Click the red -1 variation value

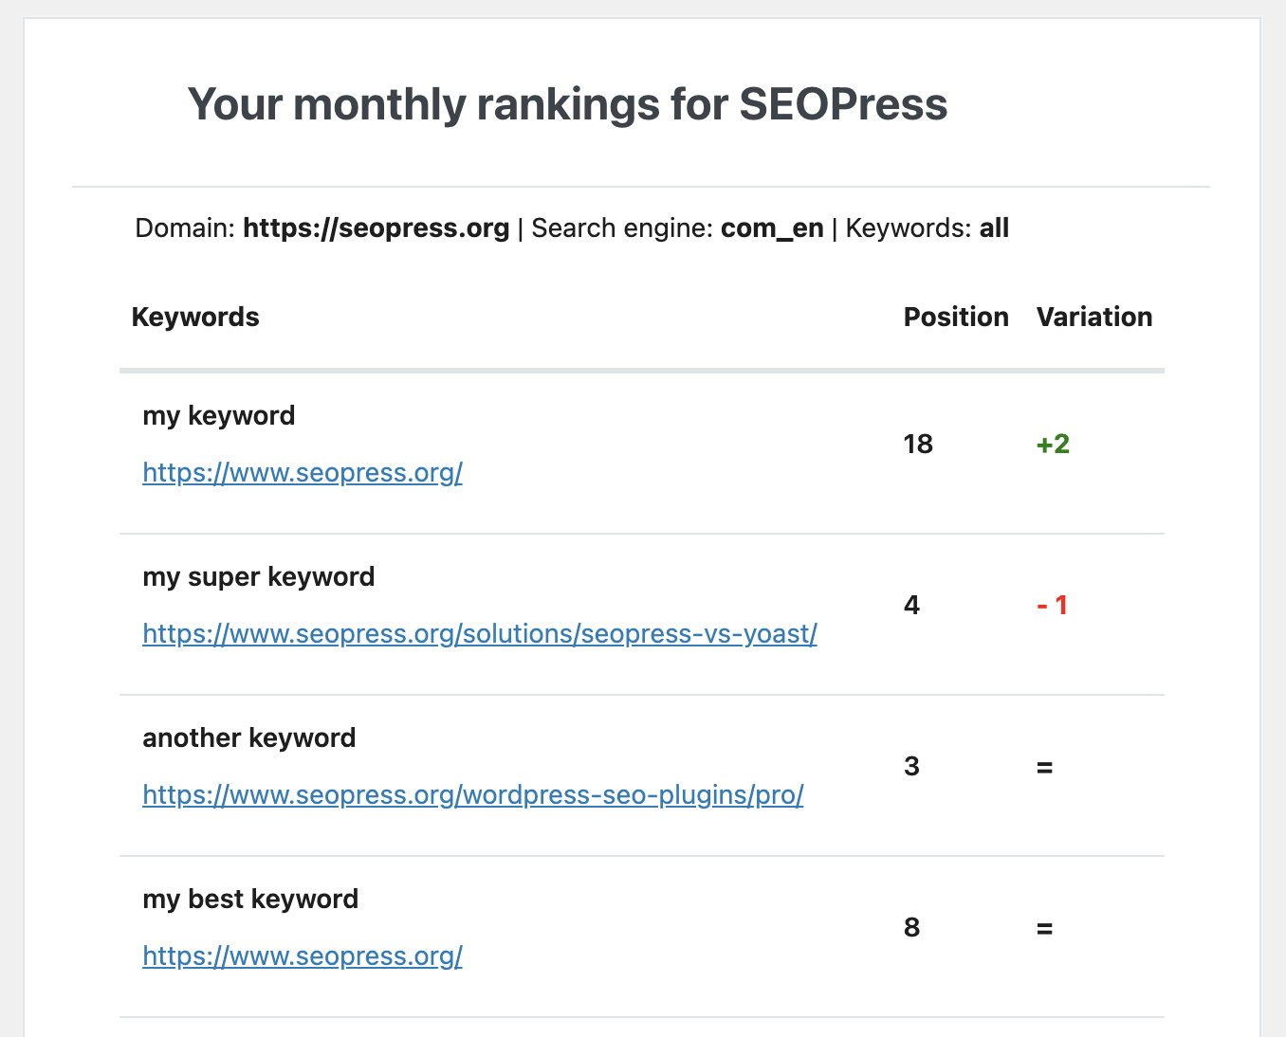pyautogui.click(x=1053, y=605)
